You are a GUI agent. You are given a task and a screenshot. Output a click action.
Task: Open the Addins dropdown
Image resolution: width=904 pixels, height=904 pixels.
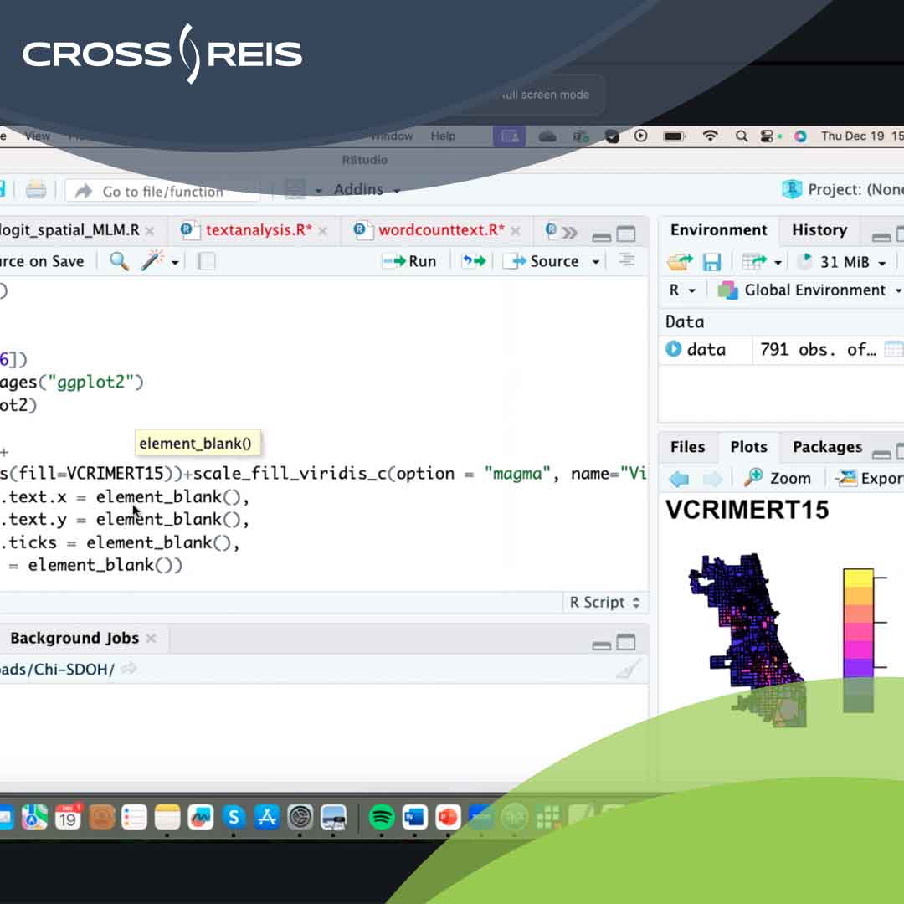(367, 189)
